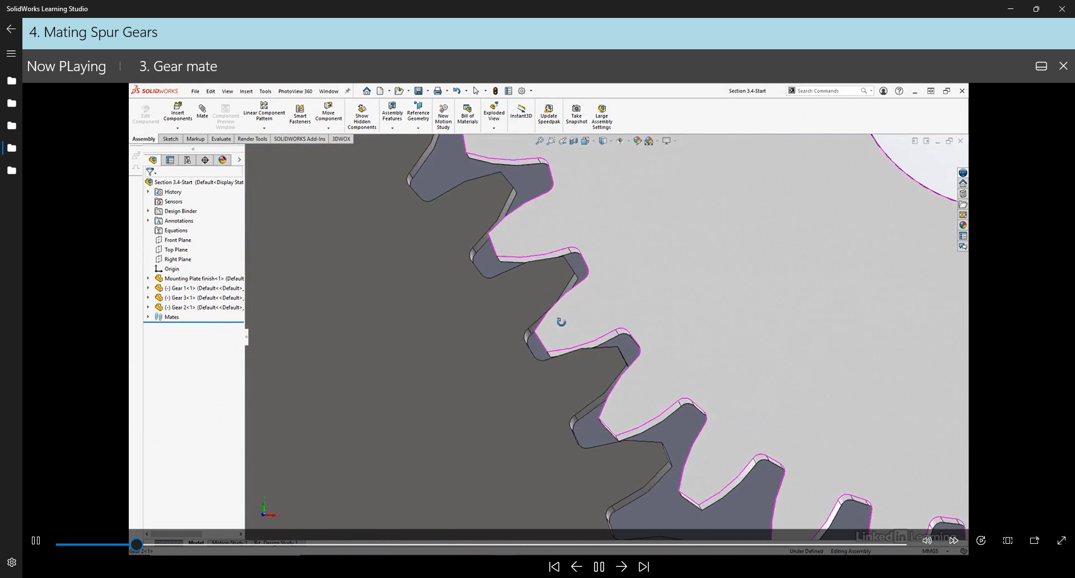The height and width of the screenshot is (578, 1075).
Task: Skip to the next video
Action: [644, 567]
